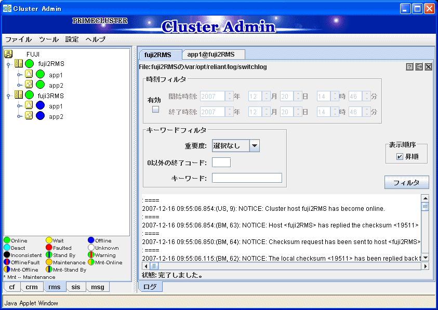Expand app2 under fuji2RMS in tree

point(19,85)
